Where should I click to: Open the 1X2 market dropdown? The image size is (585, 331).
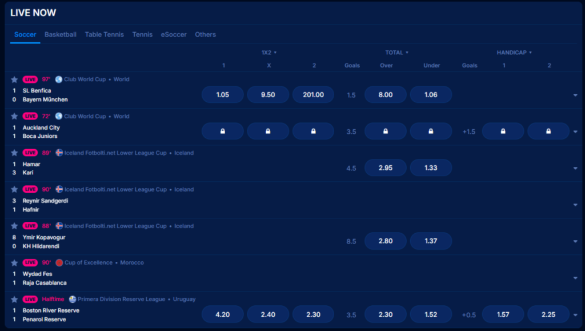click(x=269, y=52)
